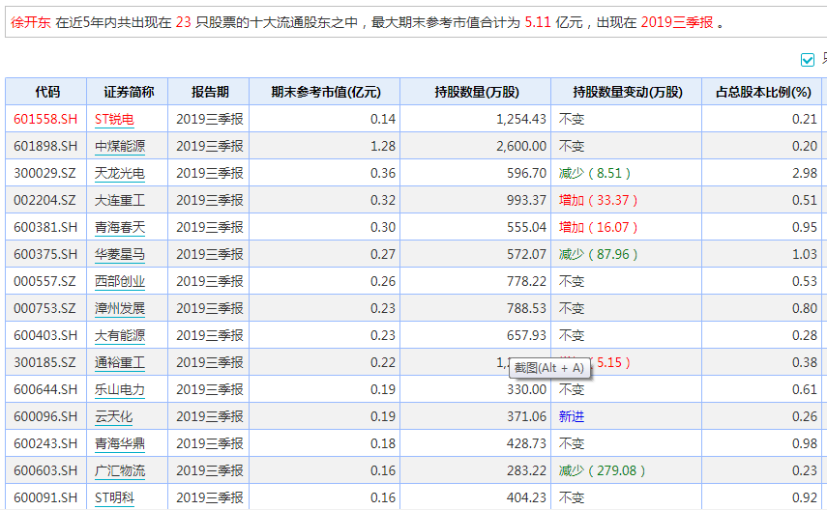The image size is (827, 510).
Task: Open the 中煤能源 stock link
Action: click(120, 146)
